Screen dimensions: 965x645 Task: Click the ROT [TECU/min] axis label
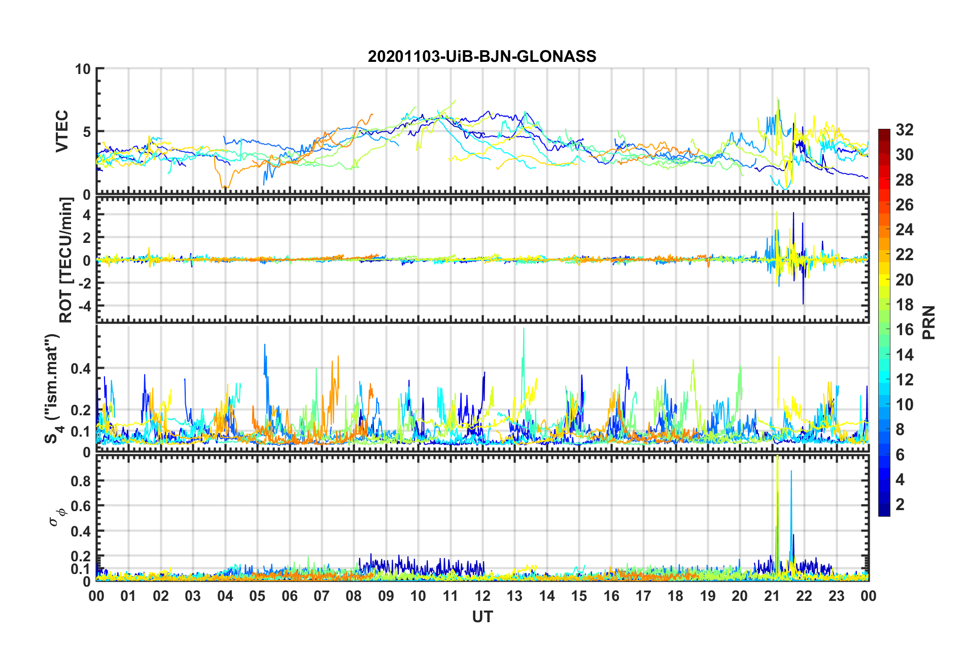[x=66, y=260]
